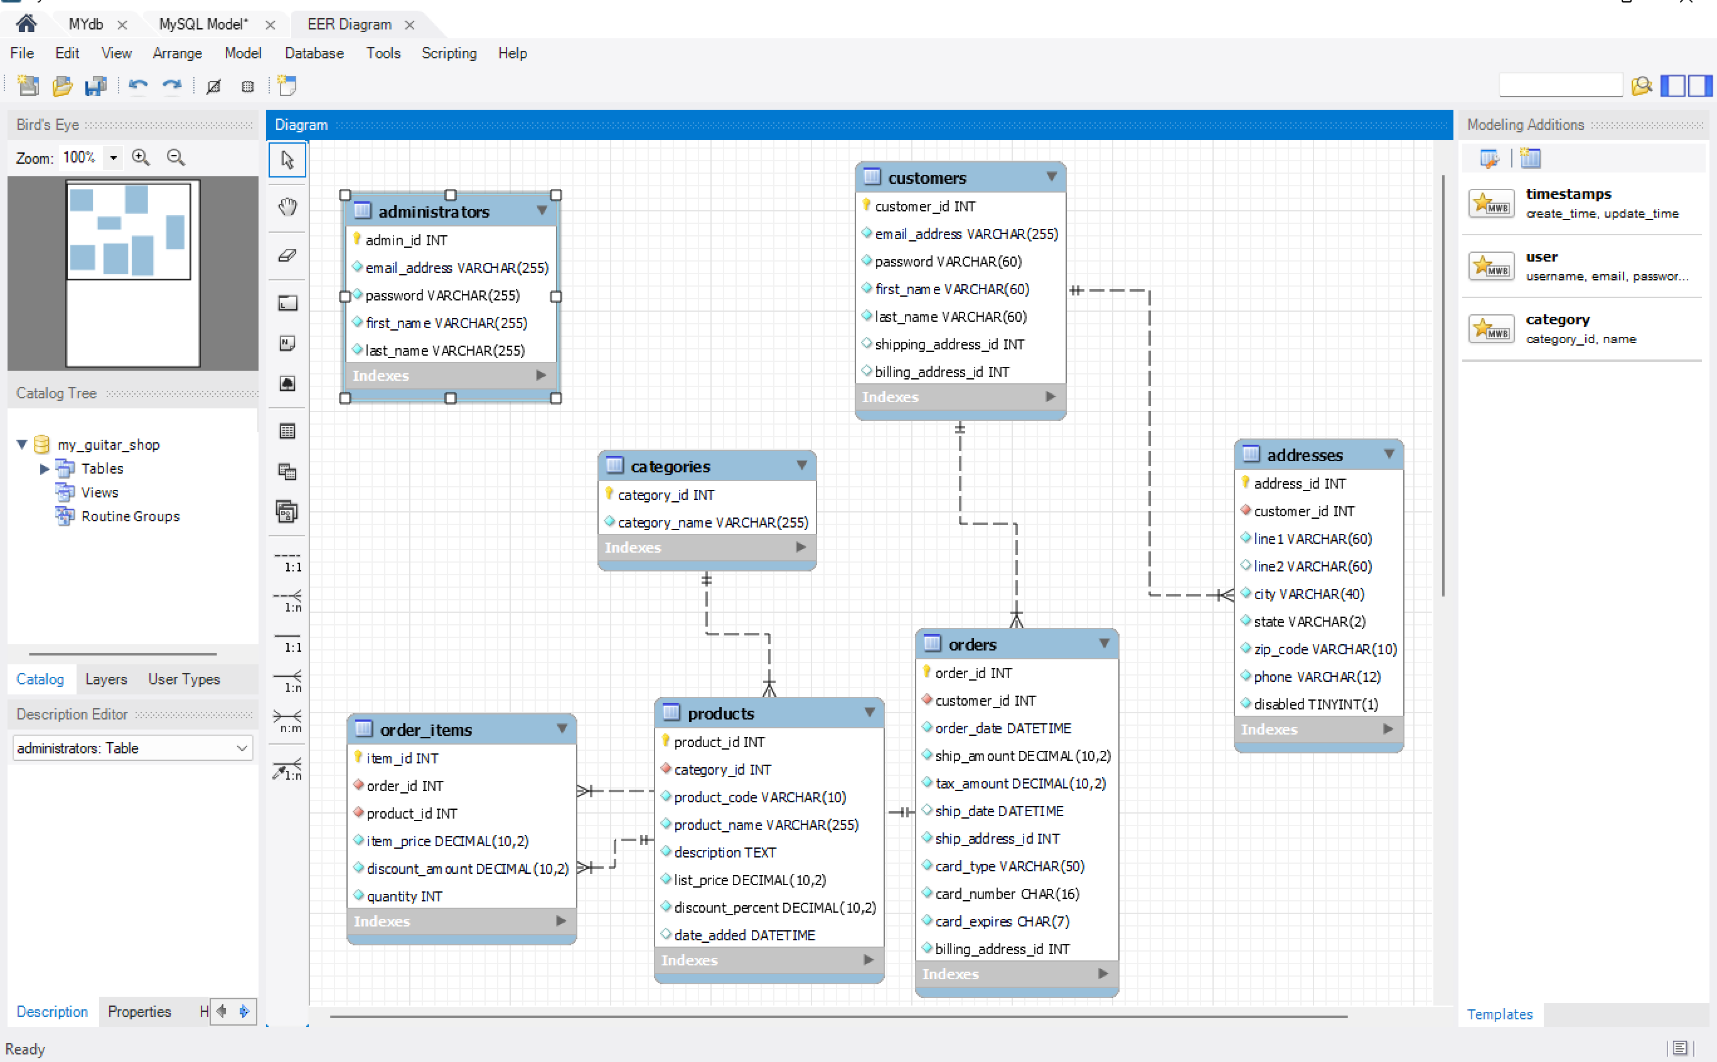Expand Indexes of the orders table
Viewport: 1717px width, 1062px height.
coord(1103,974)
